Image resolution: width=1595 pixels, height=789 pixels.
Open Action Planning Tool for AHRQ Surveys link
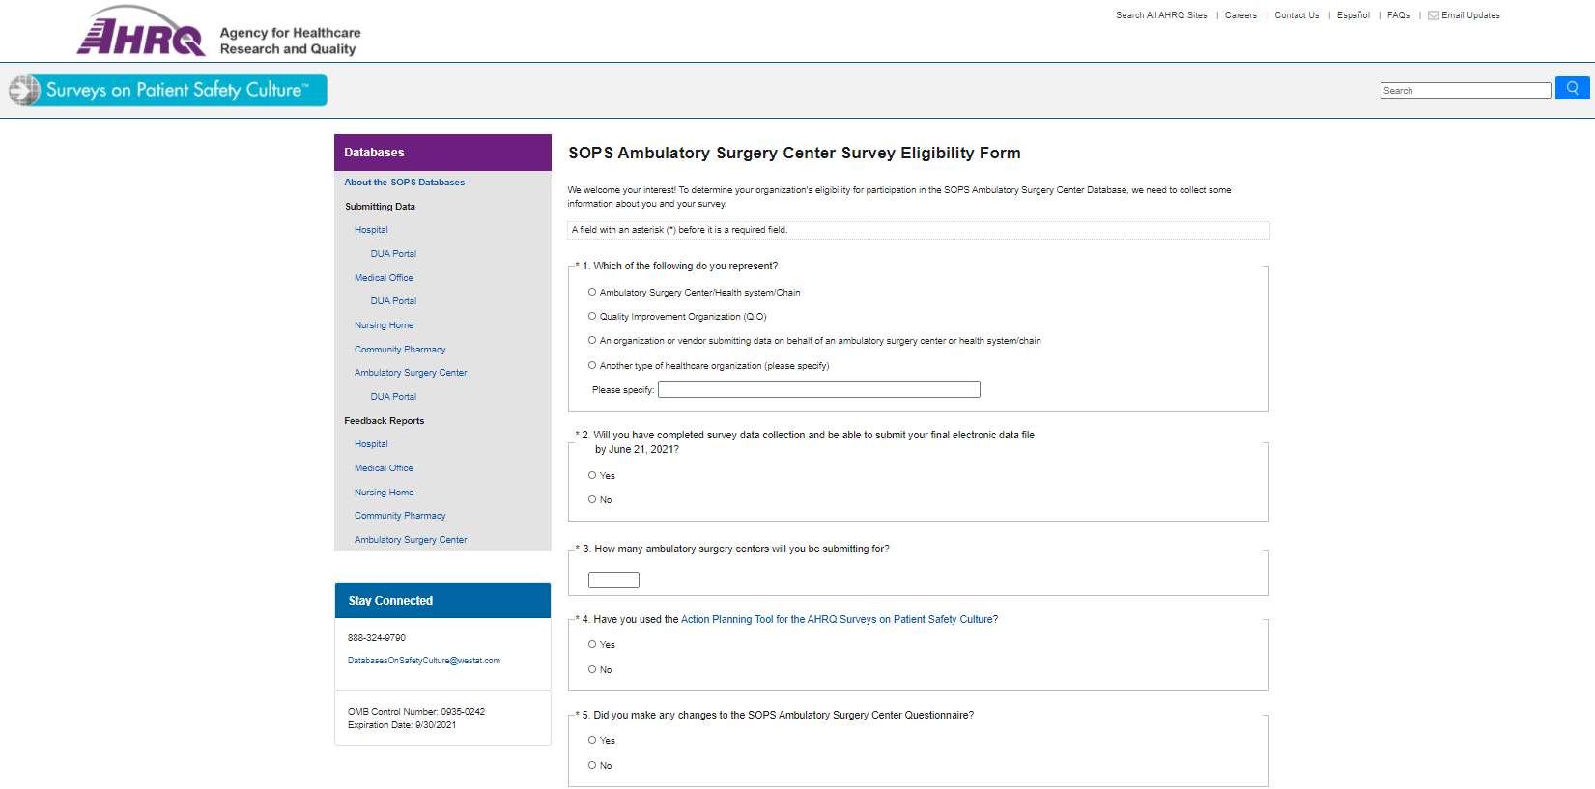pyautogui.click(x=839, y=620)
